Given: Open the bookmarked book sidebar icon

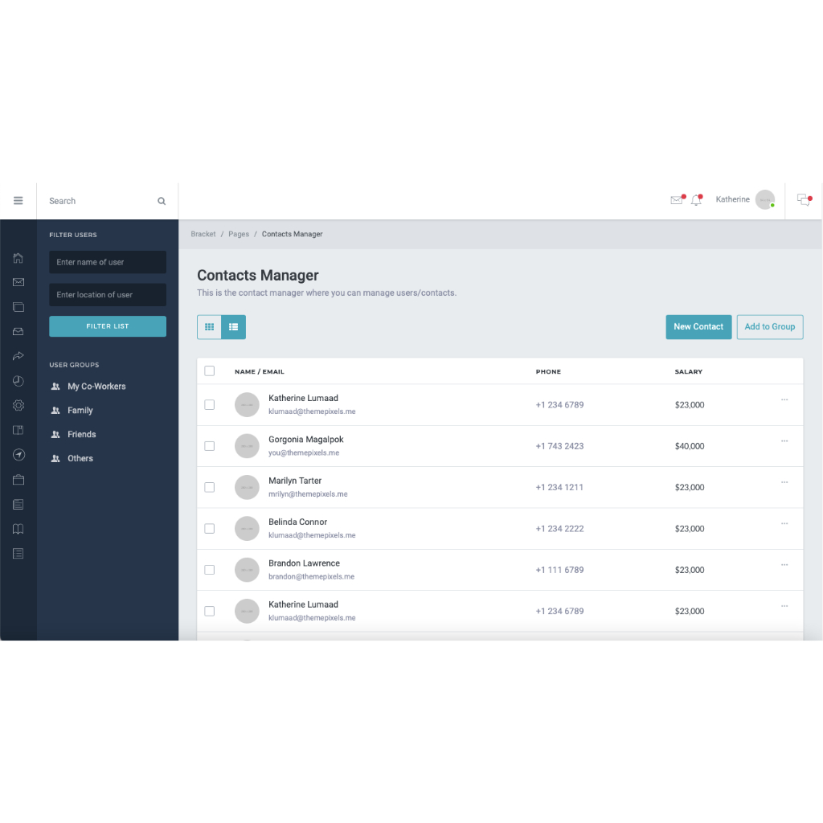Looking at the screenshot, I should 18,431.
